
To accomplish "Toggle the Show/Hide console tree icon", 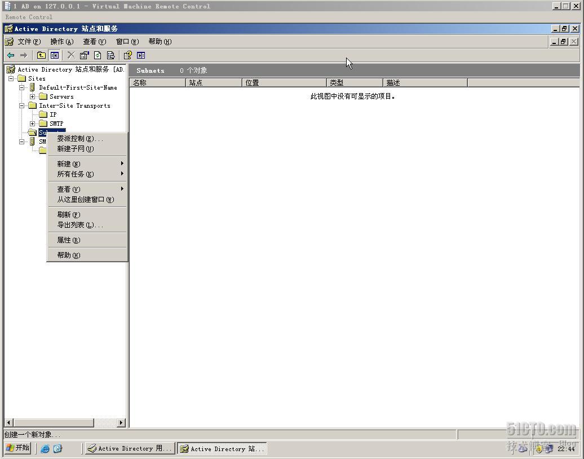I will coord(54,55).
